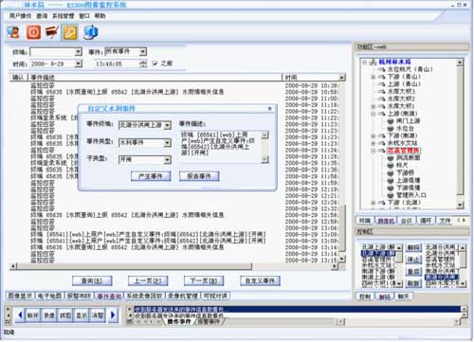
Task: Click the 抓图 button in the bottom toolbar
Action: click(65, 315)
